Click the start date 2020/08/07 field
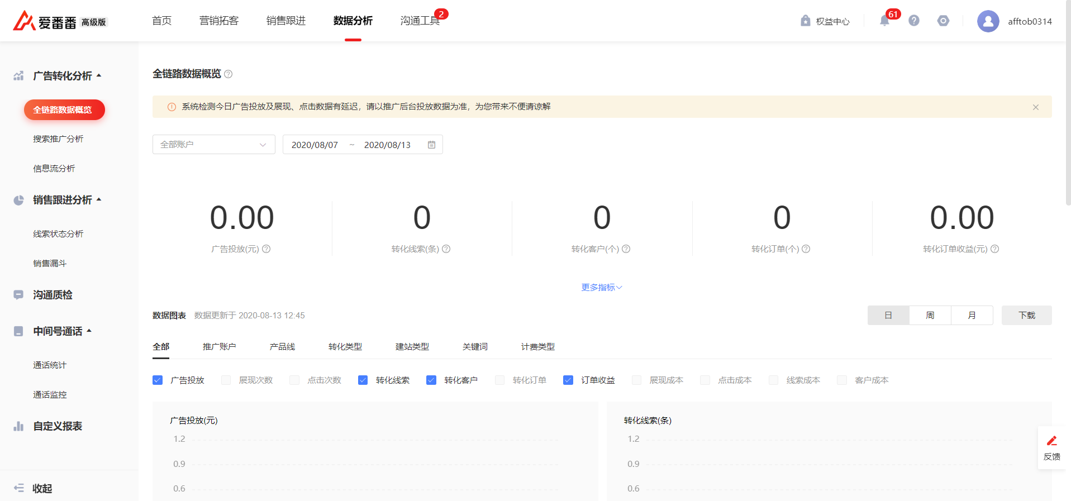The image size is (1071, 501). click(x=315, y=145)
